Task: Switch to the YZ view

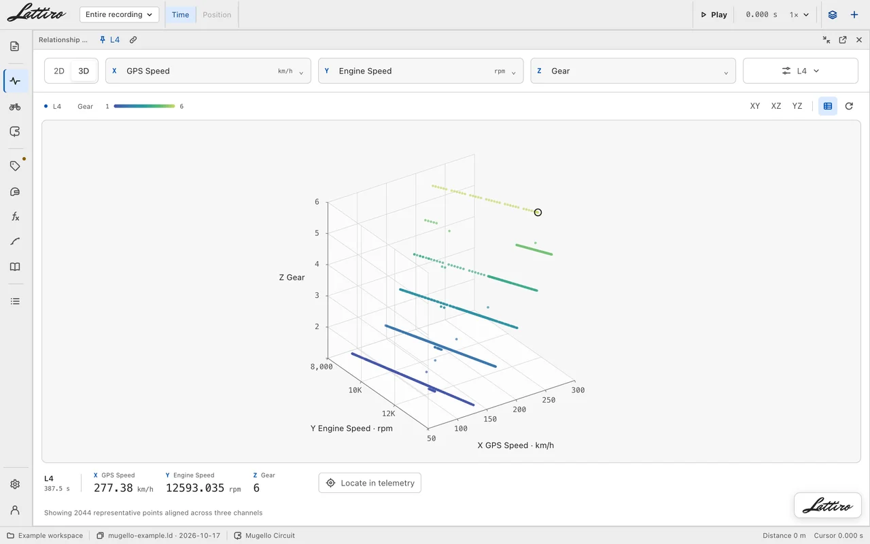Action: [797, 106]
